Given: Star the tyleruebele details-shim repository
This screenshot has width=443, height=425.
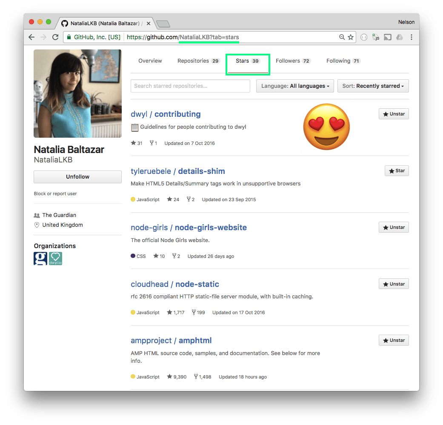Looking at the screenshot, I should pos(397,171).
